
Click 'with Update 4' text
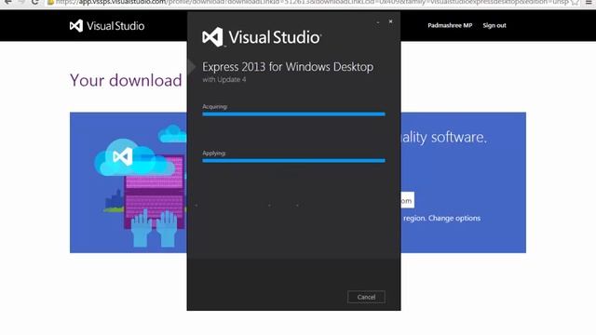223,79
